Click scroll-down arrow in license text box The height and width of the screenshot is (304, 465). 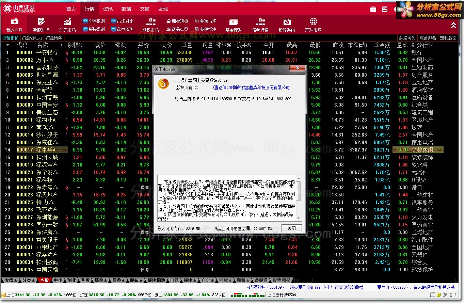point(299,219)
